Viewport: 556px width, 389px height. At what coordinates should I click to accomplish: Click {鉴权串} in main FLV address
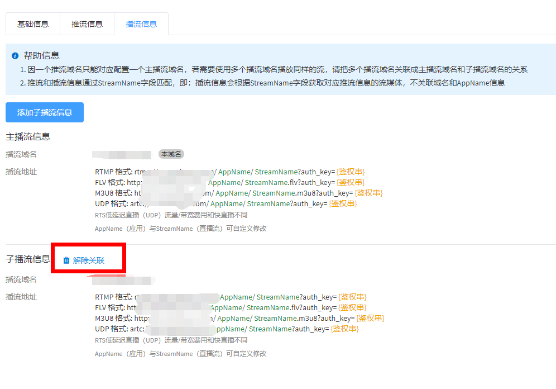pyautogui.click(x=351, y=182)
